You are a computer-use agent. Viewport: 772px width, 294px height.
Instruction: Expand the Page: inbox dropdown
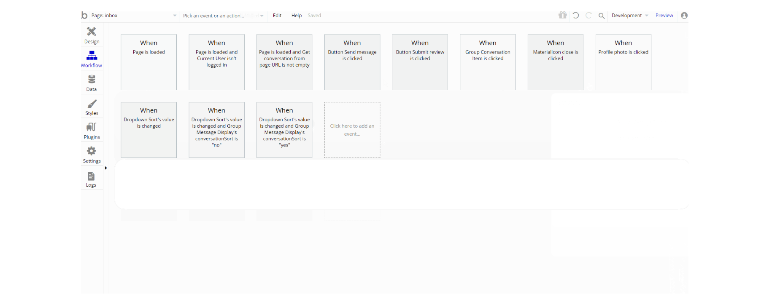(134, 16)
